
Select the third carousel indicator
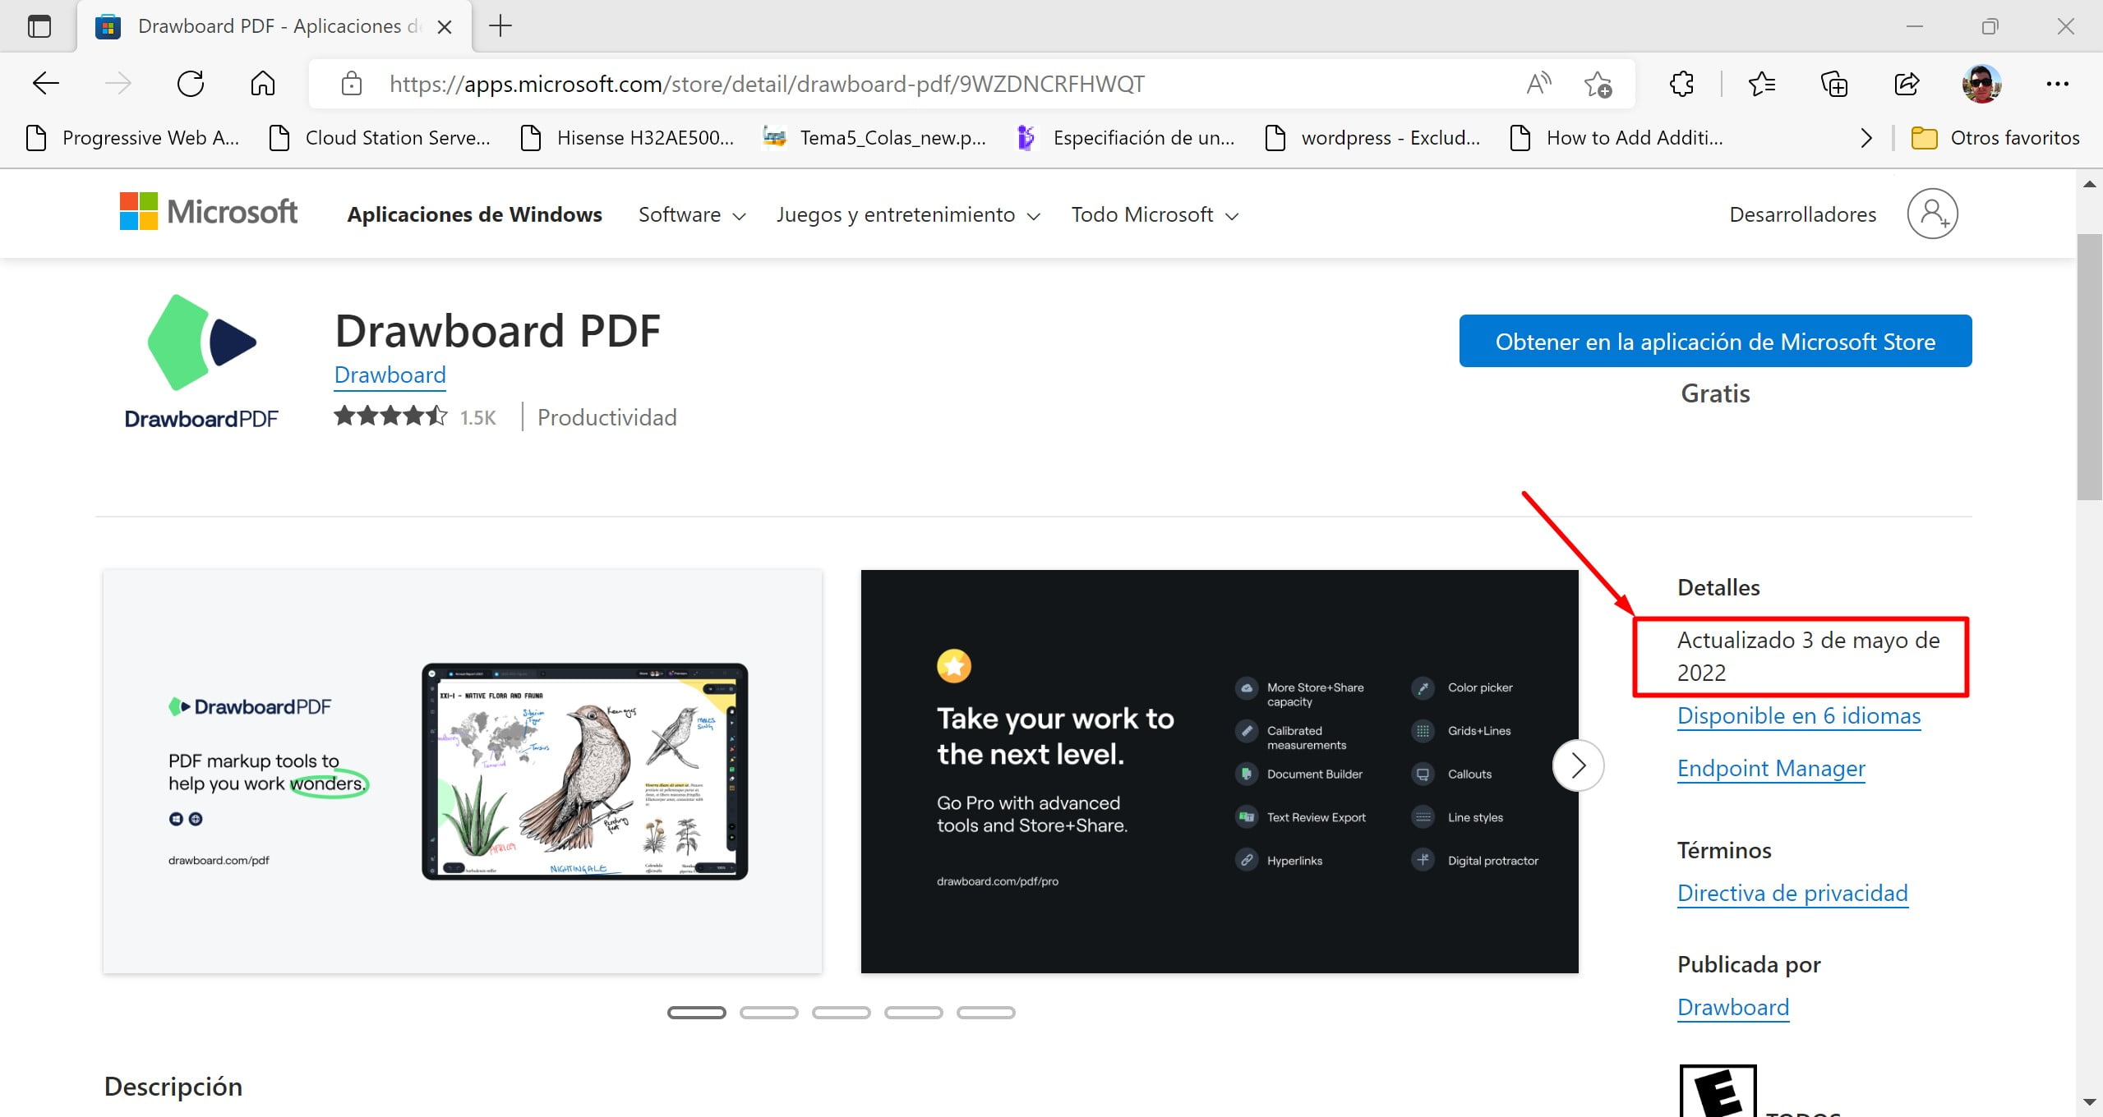[x=842, y=1012]
